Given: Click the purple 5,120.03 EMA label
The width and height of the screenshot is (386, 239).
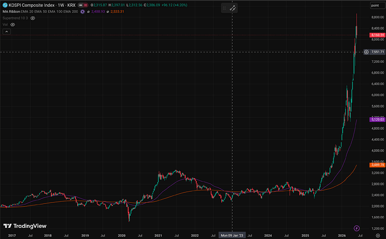Looking at the screenshot, I should pyautogui.click(x=377, y=120).
